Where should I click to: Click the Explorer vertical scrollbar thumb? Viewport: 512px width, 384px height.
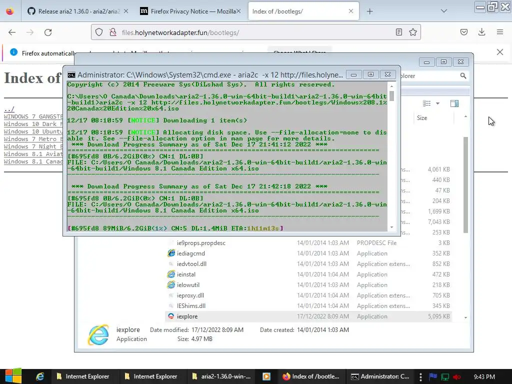pyautogui.click(x=465, y=185)
